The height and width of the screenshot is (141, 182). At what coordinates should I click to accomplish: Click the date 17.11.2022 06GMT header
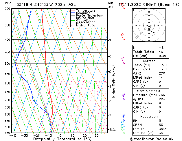[149, 5]
